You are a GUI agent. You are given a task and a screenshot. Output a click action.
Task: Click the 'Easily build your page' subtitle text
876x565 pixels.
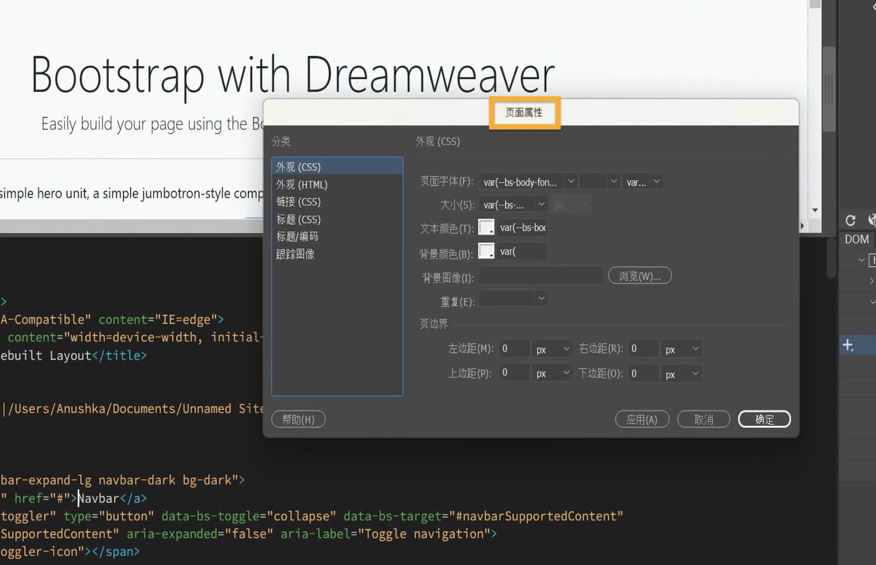coord(152,124)
